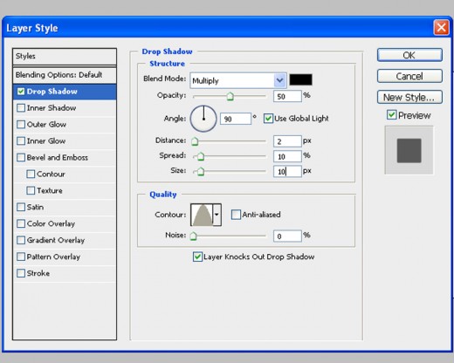Click the drop shadow preview thumbnail
The image size is (454, 363).
click(x=409, y=150)
